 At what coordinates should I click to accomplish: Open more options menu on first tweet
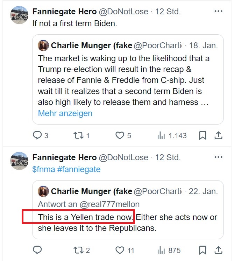[x=218, y=11]
